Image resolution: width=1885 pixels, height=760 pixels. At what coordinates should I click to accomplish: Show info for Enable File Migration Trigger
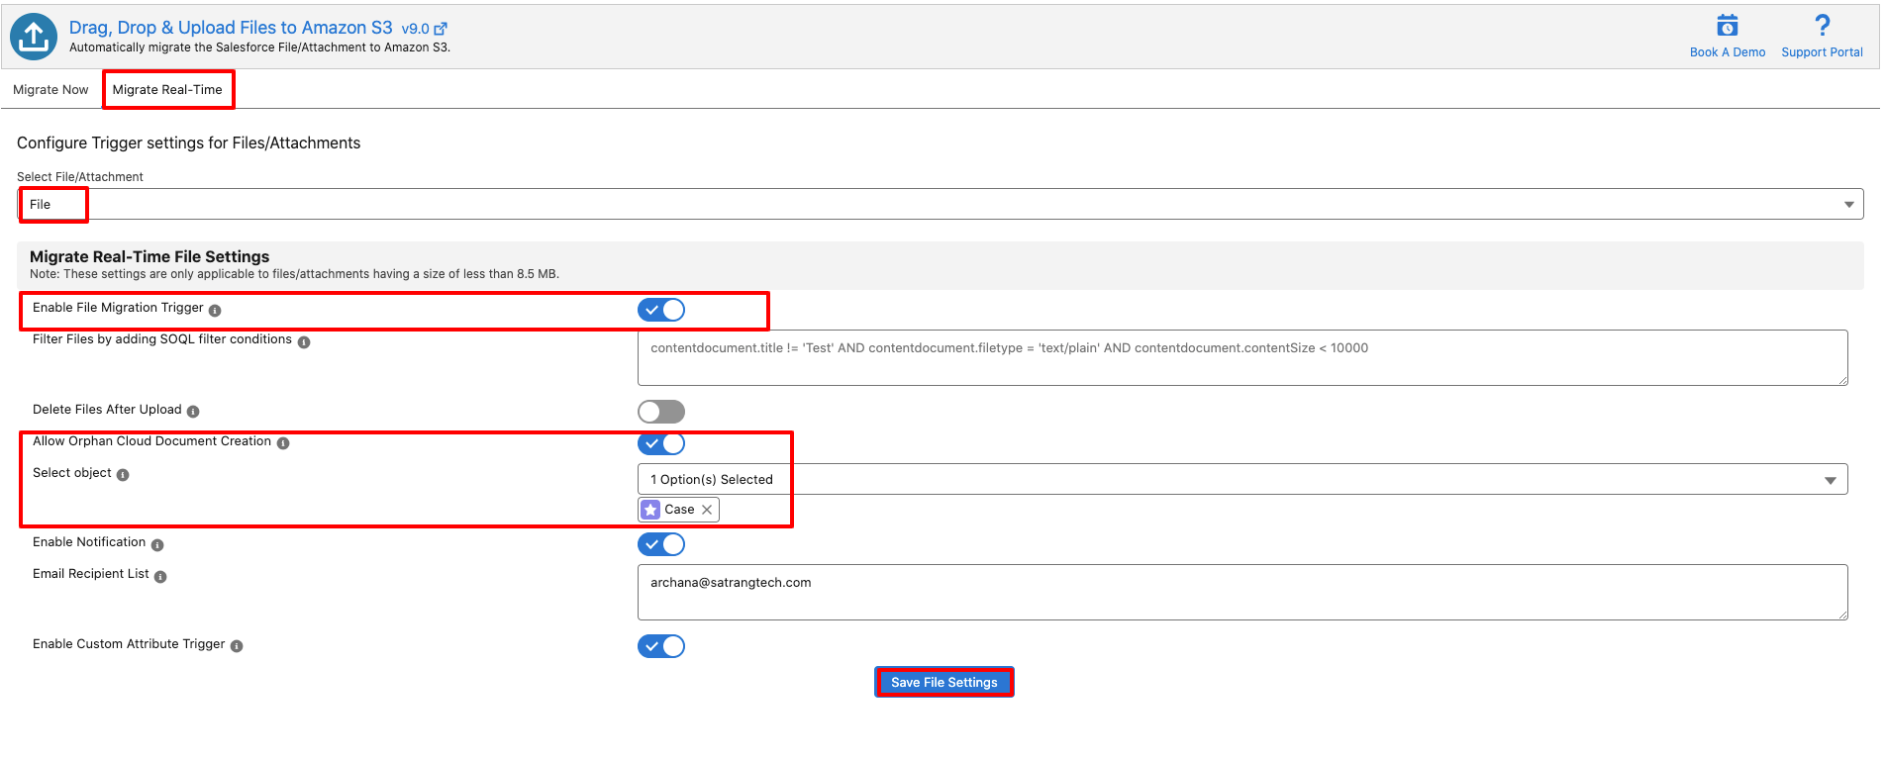click(x=215, y=311)
